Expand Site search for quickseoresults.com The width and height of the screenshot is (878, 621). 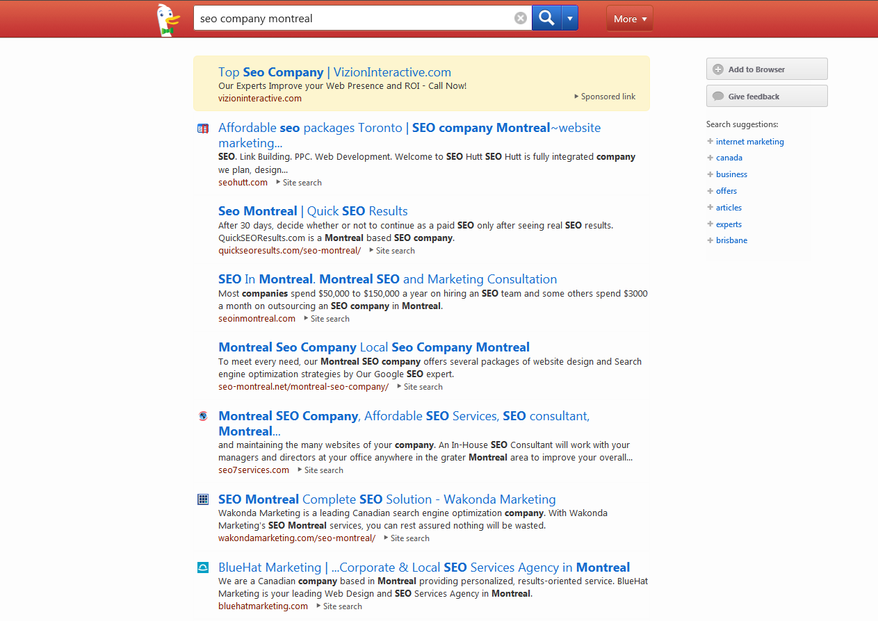[393, 250]
